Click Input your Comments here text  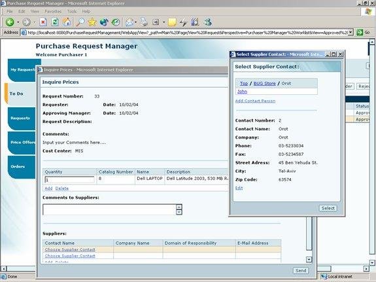pyautogui.click(x=74, y=143)
